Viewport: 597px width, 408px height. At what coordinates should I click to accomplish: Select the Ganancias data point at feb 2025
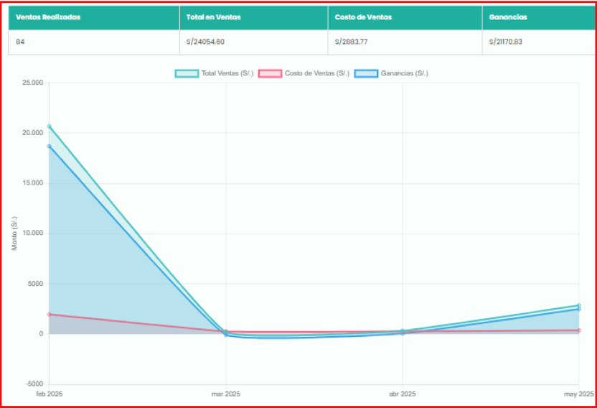[x=50, y=147]
